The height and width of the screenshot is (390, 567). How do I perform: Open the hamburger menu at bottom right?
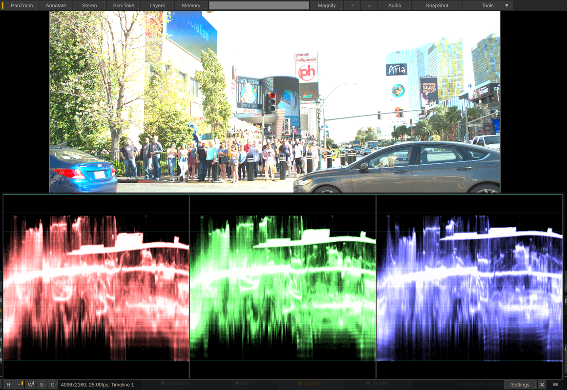[x=555, y=385]
